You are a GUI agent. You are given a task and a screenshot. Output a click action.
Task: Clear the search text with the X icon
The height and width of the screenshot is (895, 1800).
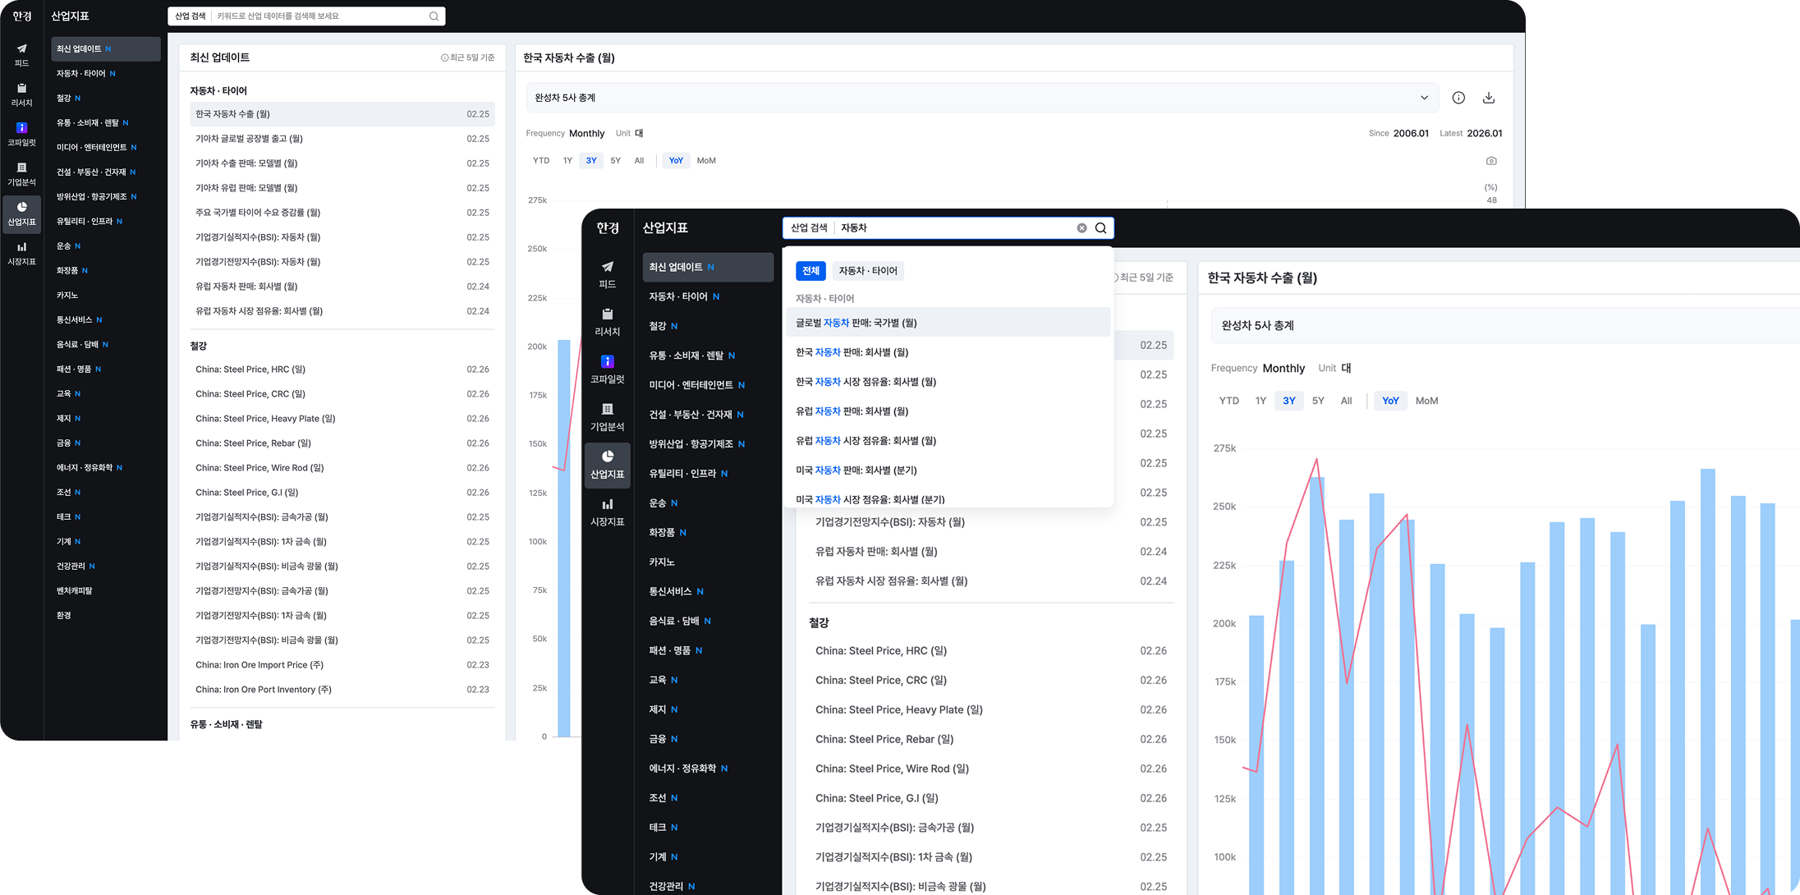coord(1081,228)
